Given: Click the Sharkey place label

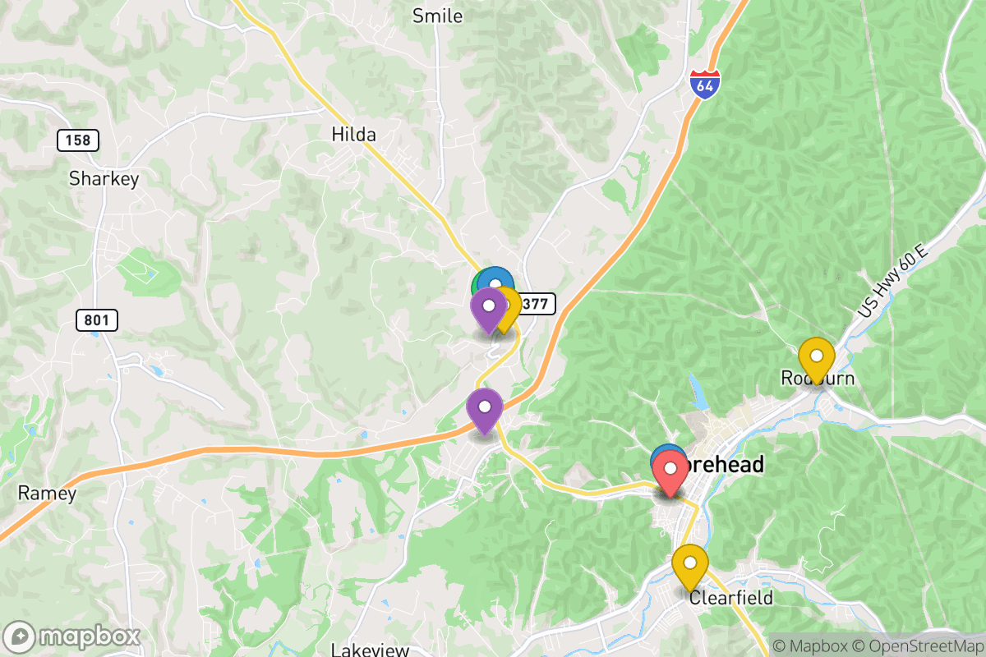Looking at the screenshot, I should click(x=104, y=179).
